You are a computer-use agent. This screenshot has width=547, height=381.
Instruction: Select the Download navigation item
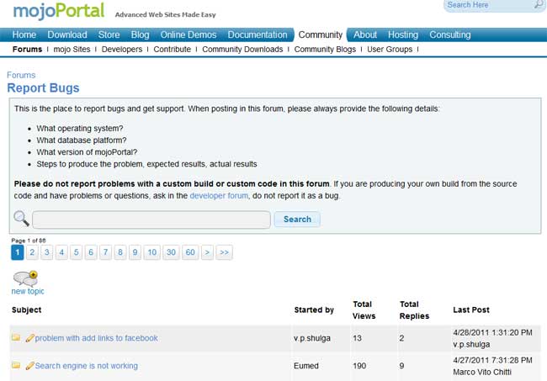tap(67, 35)
